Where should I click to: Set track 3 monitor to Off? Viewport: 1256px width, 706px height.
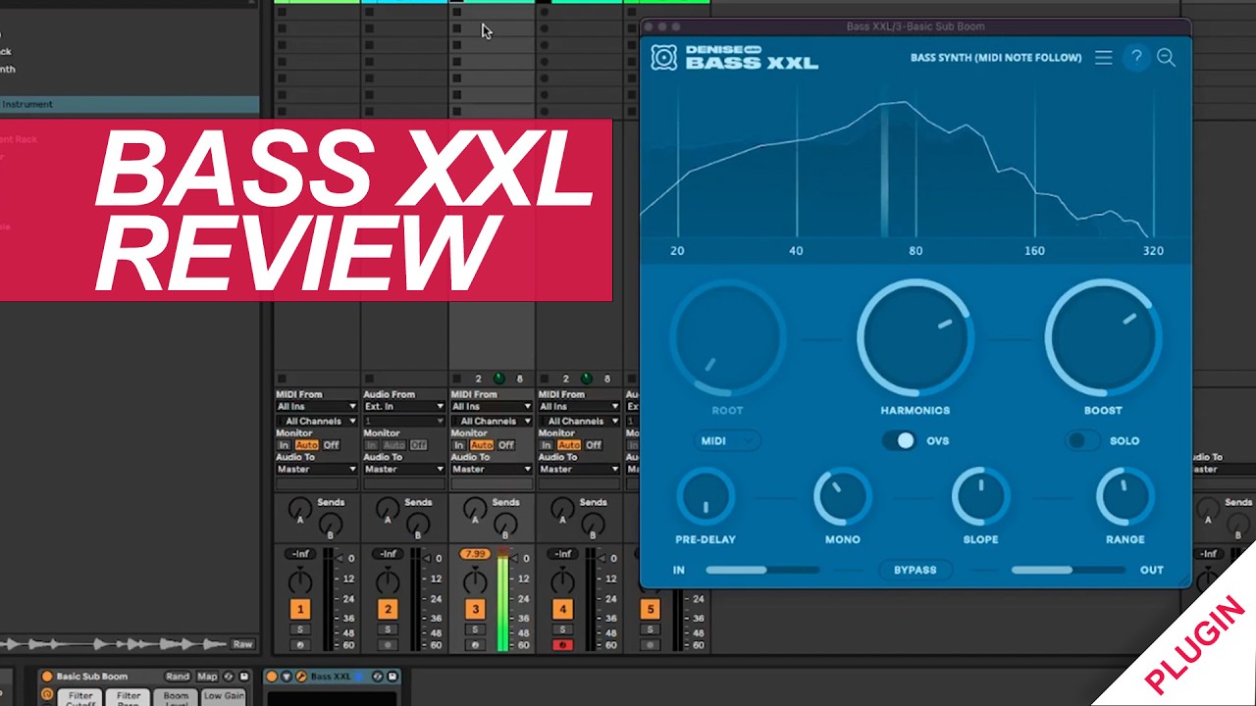[506, 445]
